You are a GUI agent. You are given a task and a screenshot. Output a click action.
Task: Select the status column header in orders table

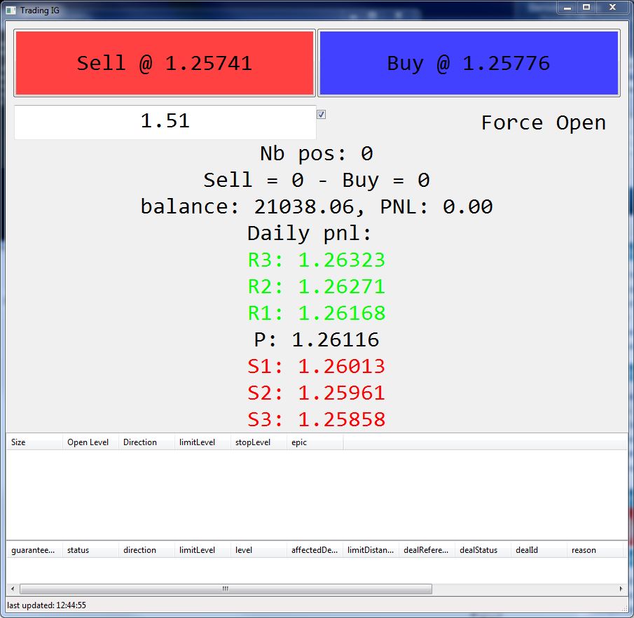(90, 550)
